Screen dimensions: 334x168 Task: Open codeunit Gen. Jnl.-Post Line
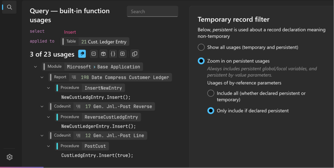click(98, 135)
